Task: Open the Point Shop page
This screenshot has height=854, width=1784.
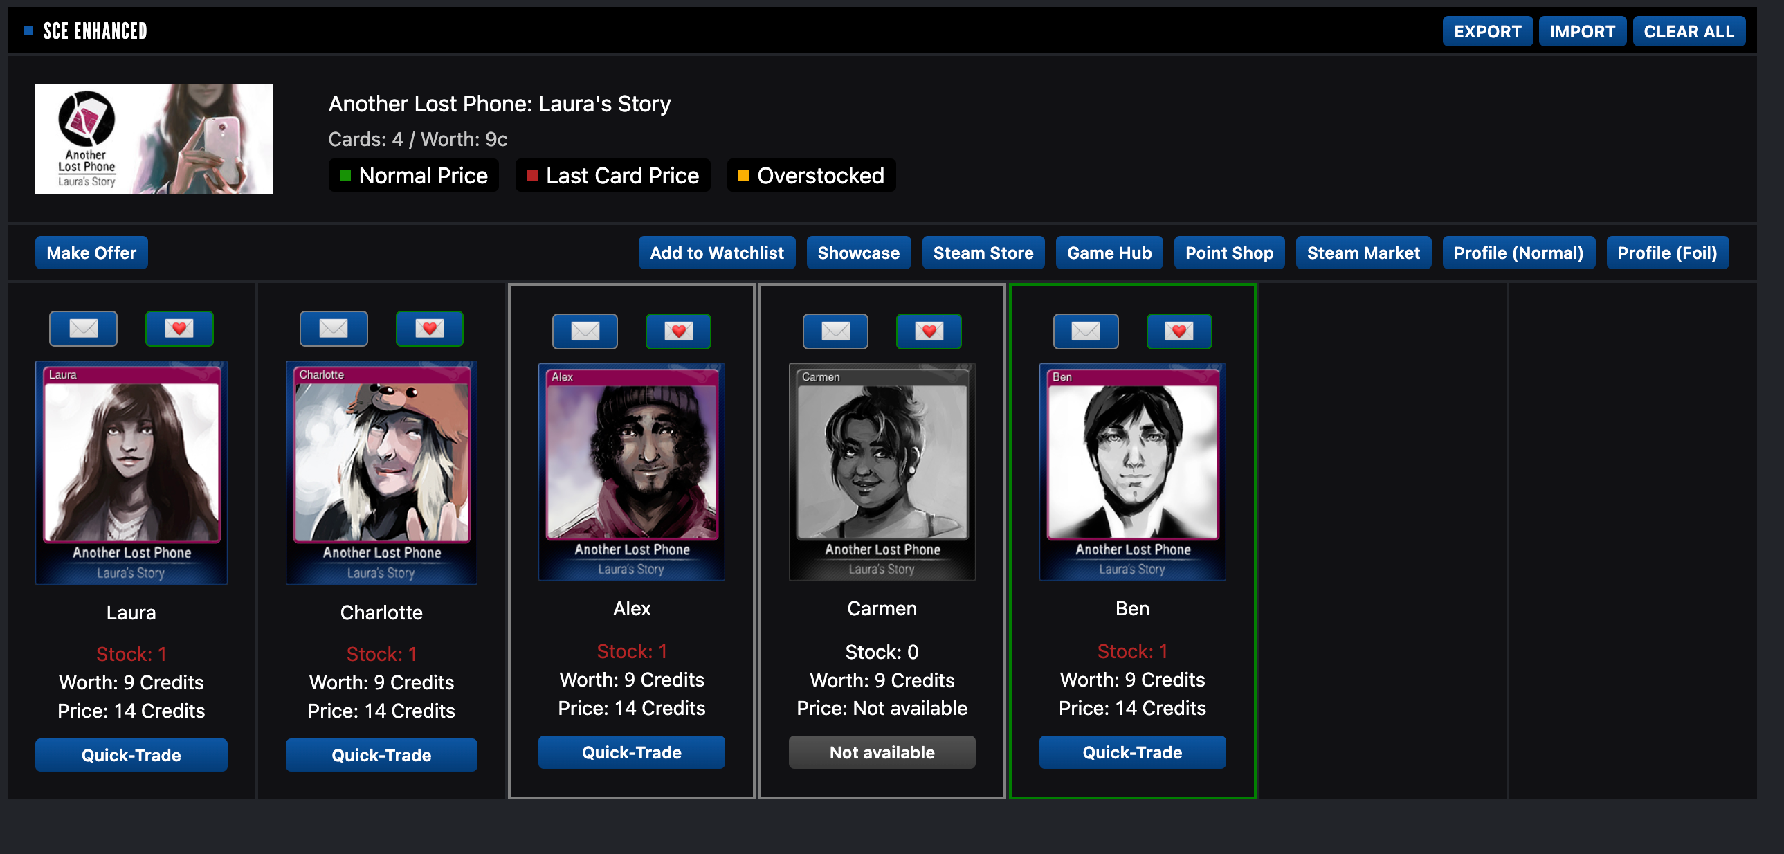Action: point(1229,253)
